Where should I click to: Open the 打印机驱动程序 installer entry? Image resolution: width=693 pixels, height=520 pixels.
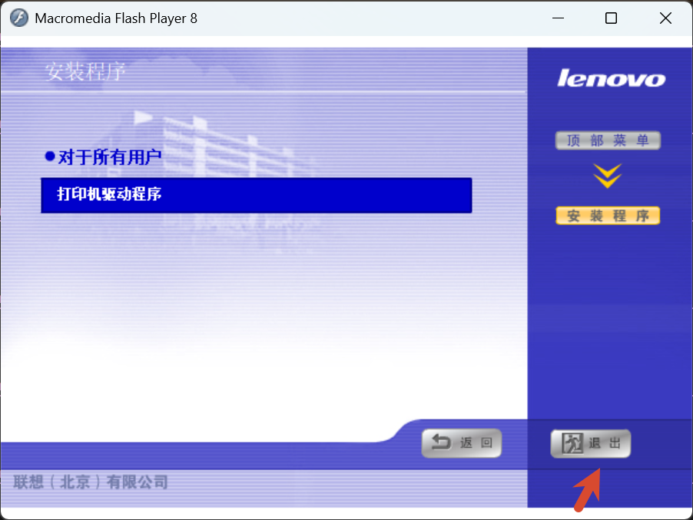(257, 196)
